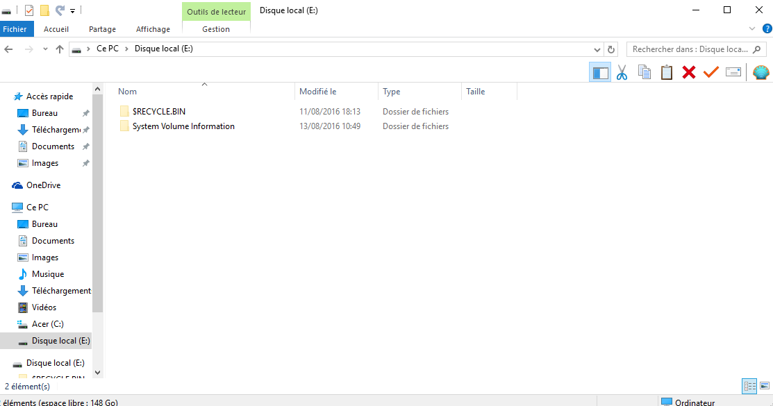
Task: Open the address bar history dropdown
Action: 597,49
